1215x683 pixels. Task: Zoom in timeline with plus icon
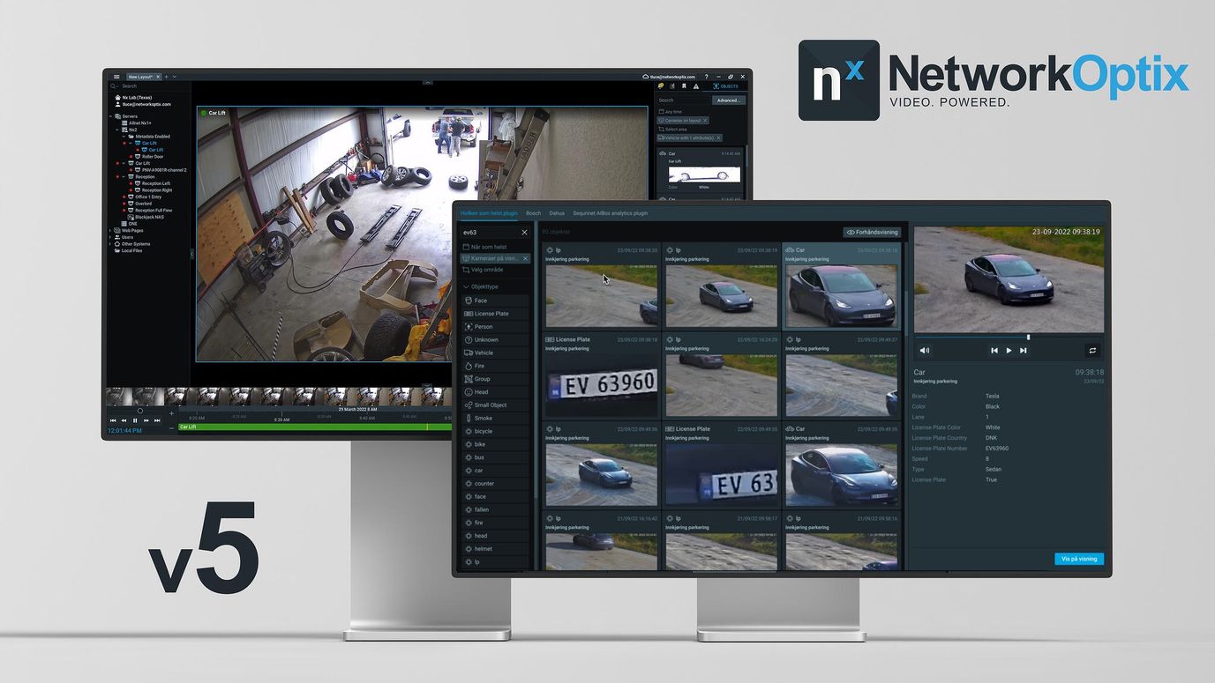171,413
